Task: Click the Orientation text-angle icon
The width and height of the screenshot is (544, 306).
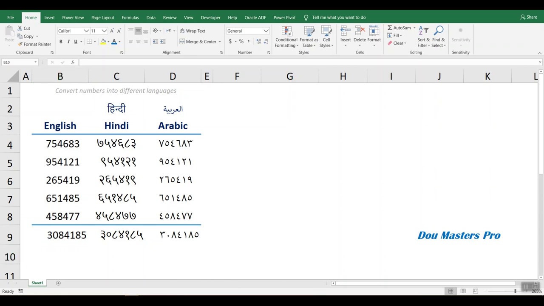Action: (x=156, y=31)
